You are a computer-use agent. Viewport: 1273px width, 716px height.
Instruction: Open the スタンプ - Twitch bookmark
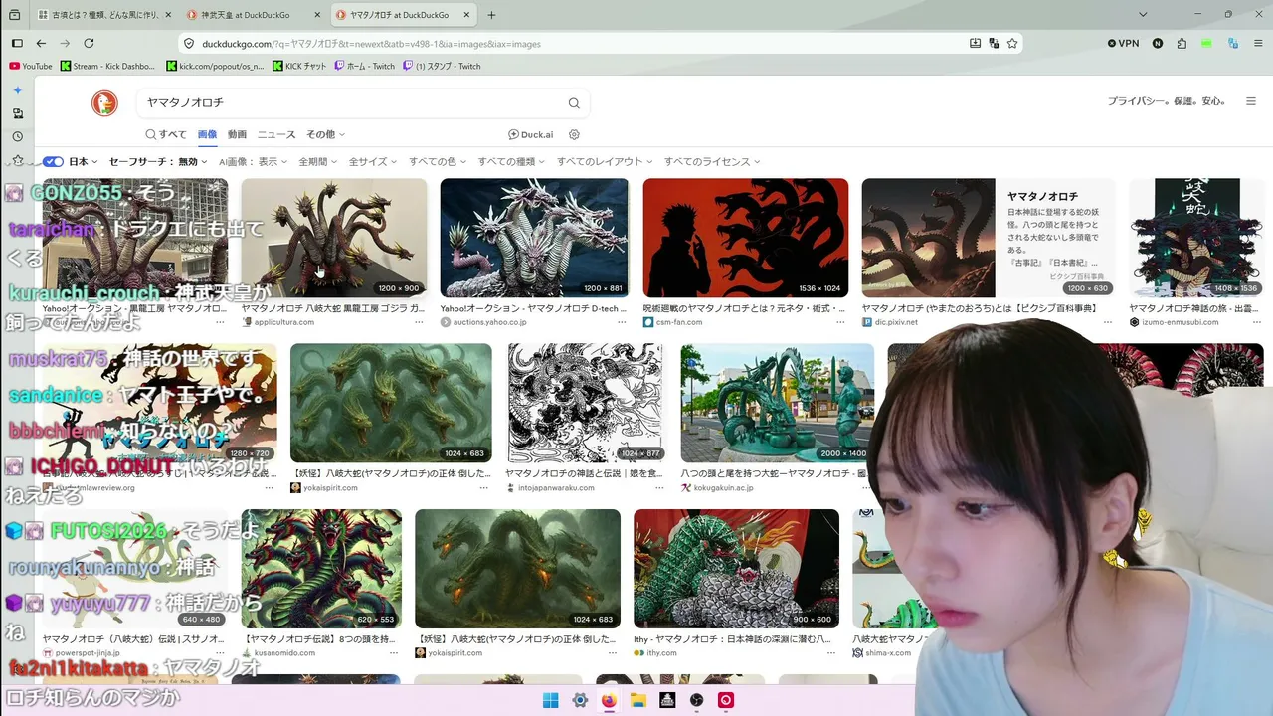[x=442, y=66]
